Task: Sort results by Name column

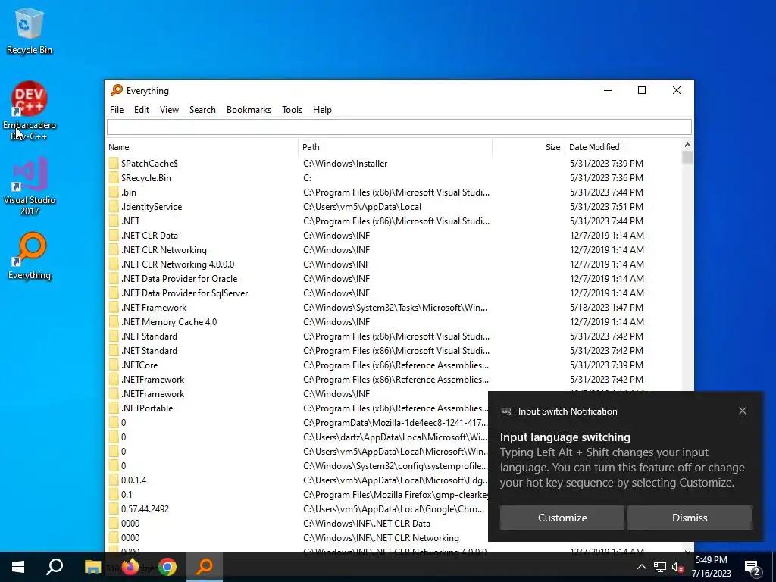Action: point(202,147)
